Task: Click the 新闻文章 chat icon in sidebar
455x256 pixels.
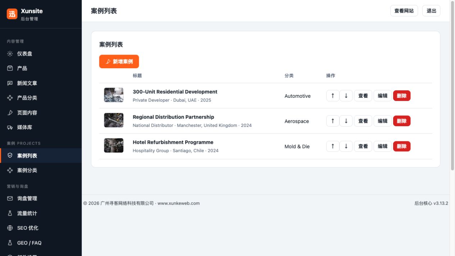Action: pyautogui.click(x=10, y=83)
